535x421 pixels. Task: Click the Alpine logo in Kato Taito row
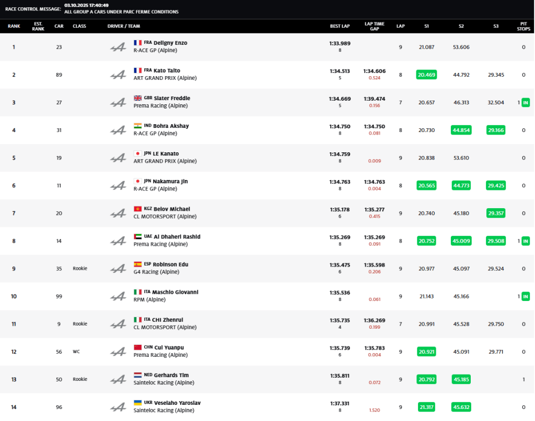(x=118, y=75)
